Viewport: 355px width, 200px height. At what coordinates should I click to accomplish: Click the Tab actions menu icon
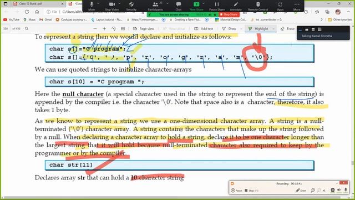[6, 4]
